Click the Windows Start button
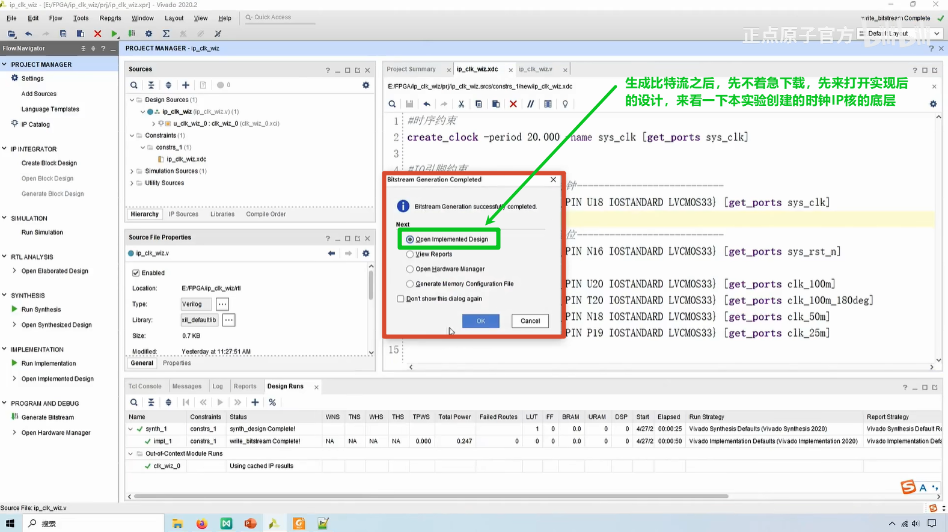 pyautogui.click(x=10, y=524)
